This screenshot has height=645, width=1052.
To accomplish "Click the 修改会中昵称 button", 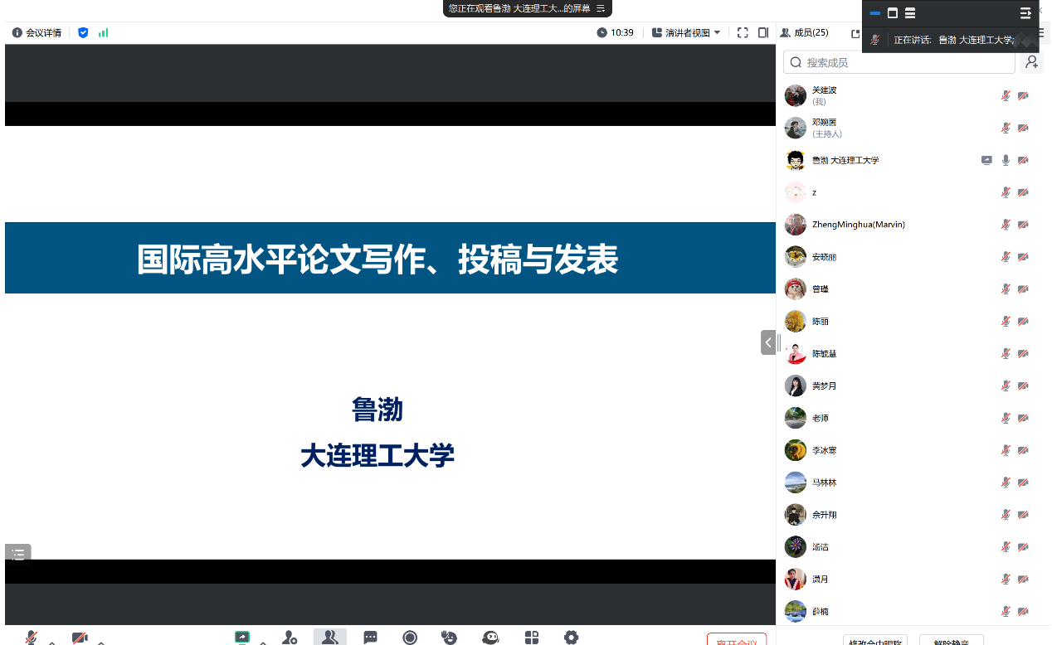I will pos(874,641).
